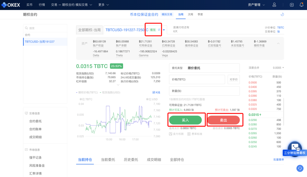Expand the 更多 menu

[103, 5]
